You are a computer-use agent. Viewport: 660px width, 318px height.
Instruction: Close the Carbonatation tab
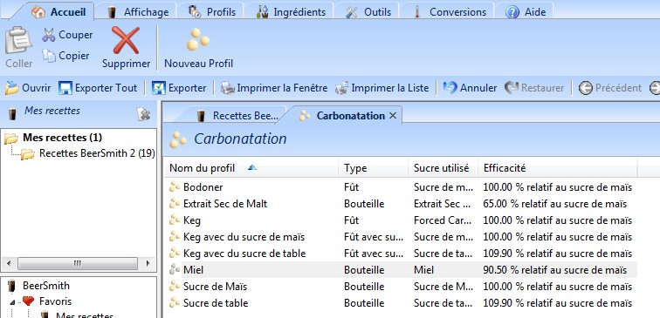click(393, 116)
